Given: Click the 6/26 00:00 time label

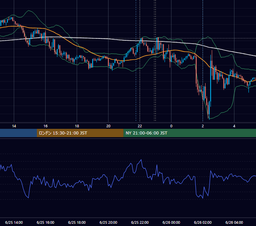Looking at the screenshot, I should coord(171,222).
